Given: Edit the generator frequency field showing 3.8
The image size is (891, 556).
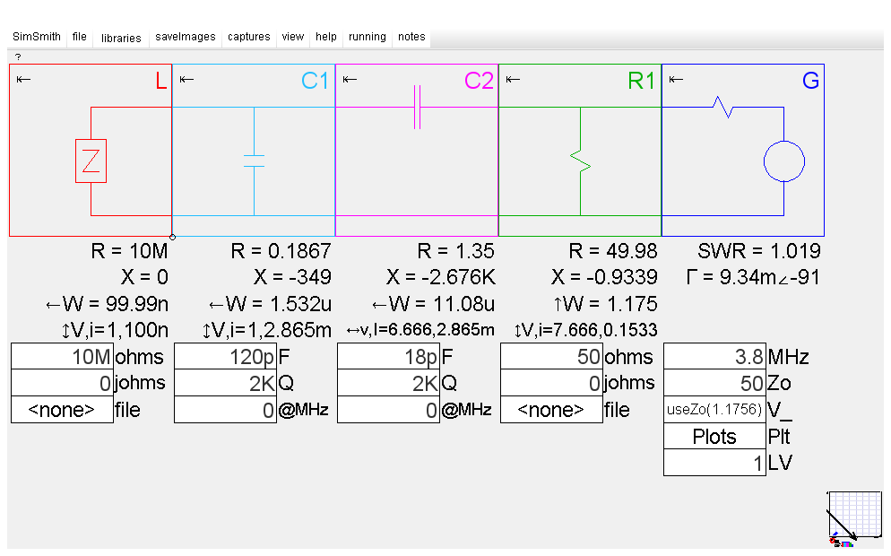Looking at the screenshot, I should coord(714,356).
